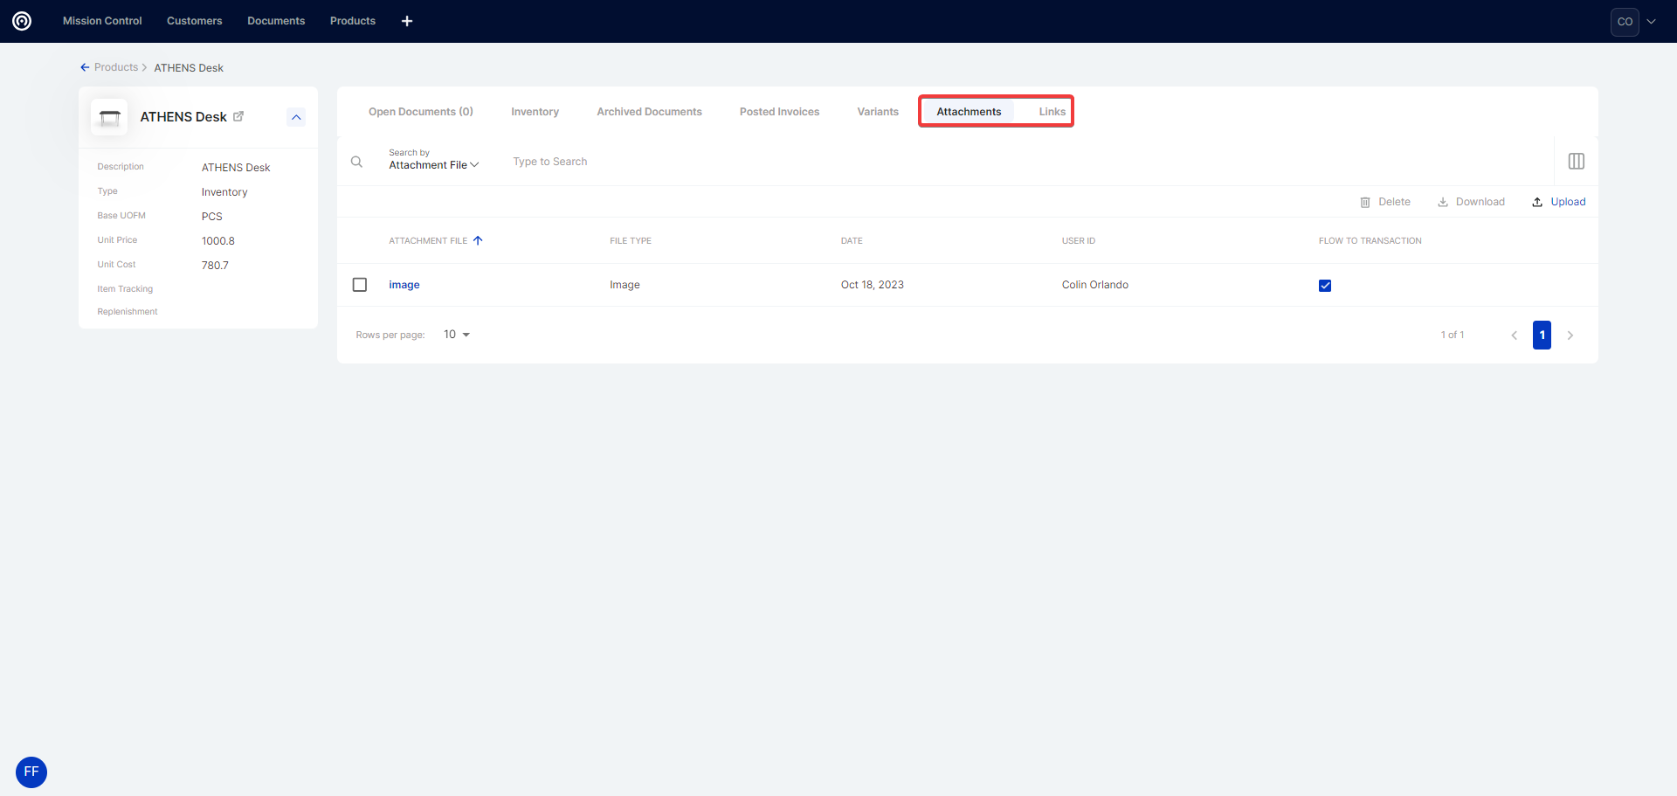Screen dimensions: 1677x796
Task: Open the Links tab
Action: coord(1052,112)
